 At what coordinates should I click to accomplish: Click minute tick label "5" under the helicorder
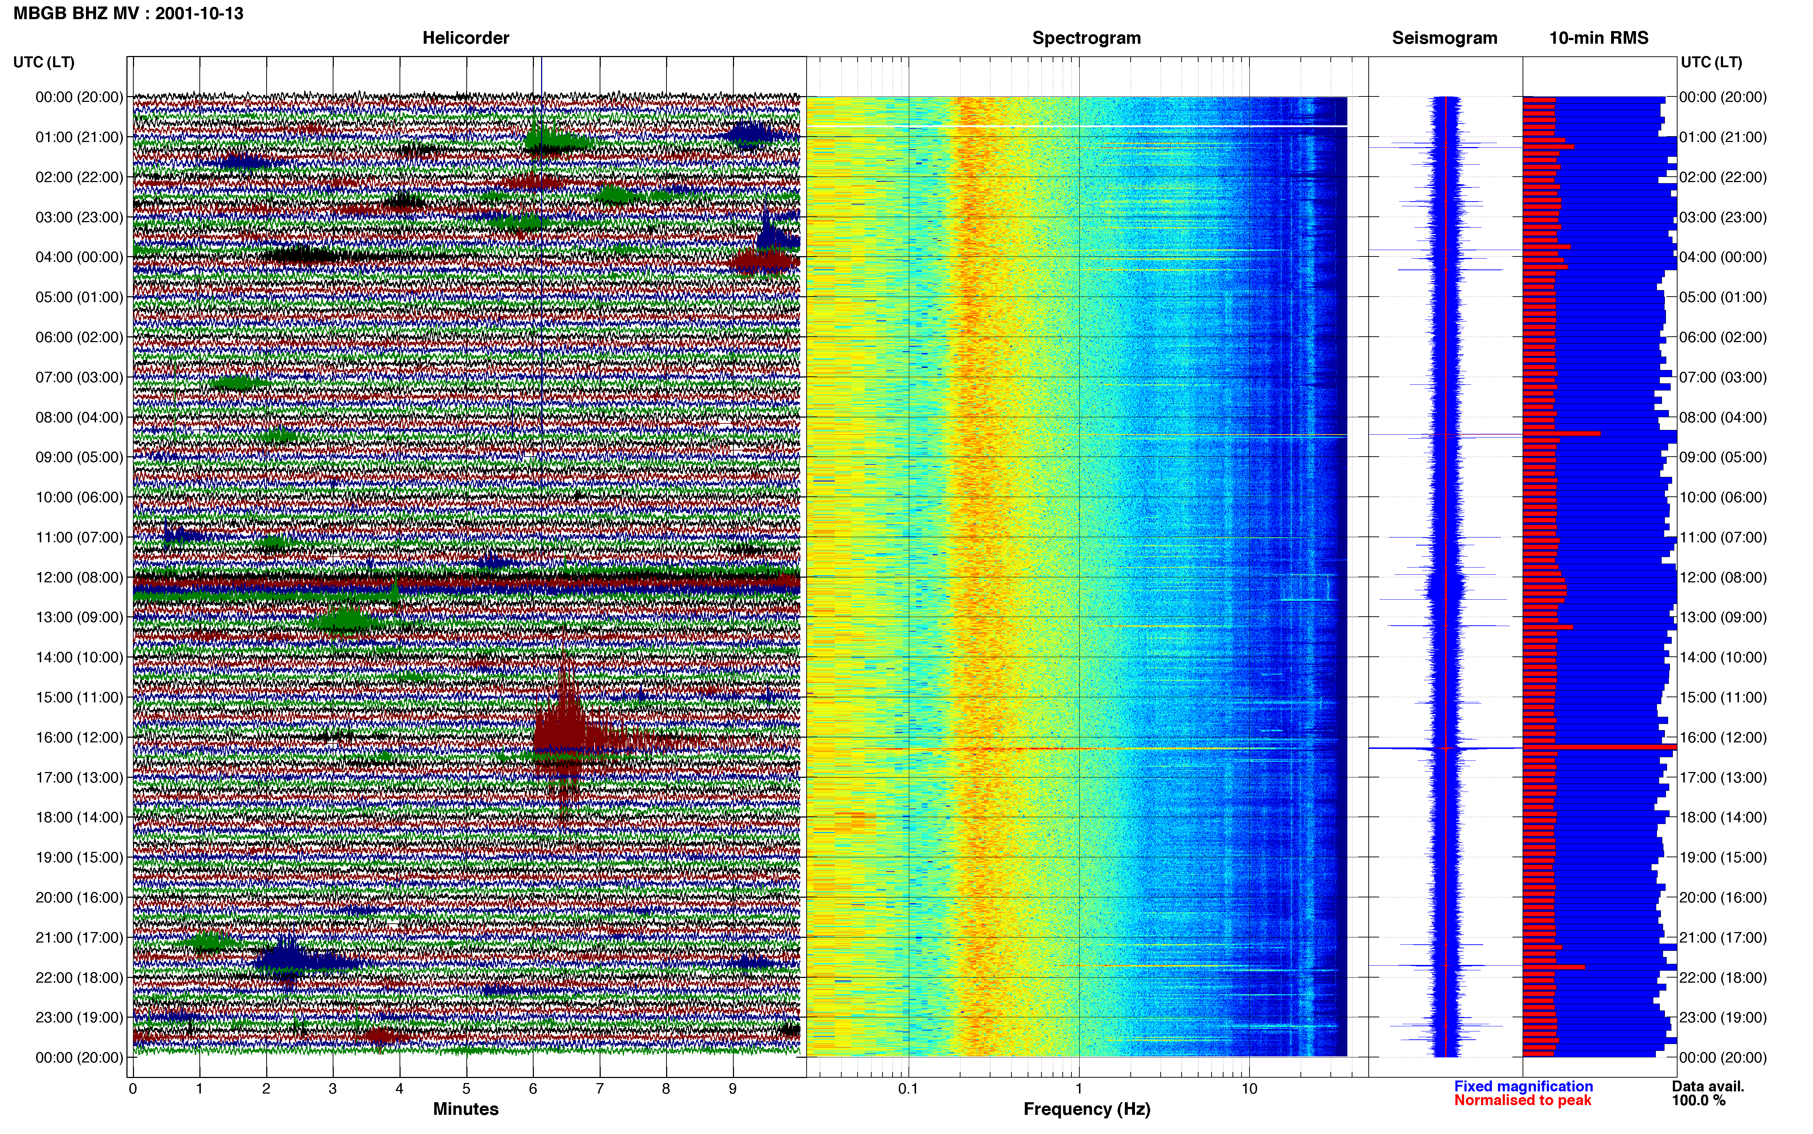click(x=466, y=1089)
